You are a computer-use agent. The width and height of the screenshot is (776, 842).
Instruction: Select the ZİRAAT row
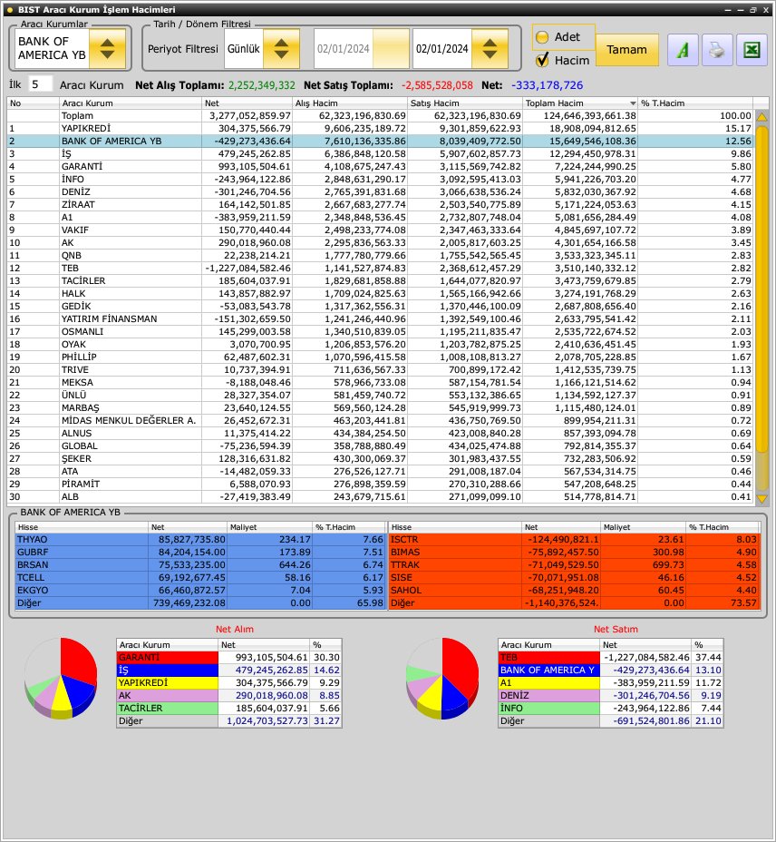click(380, 204)
